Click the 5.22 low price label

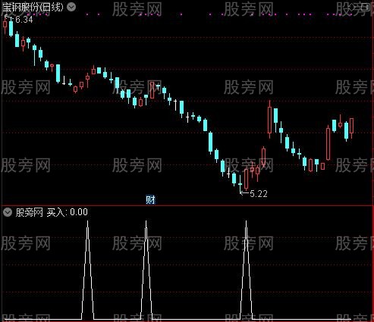259,194
